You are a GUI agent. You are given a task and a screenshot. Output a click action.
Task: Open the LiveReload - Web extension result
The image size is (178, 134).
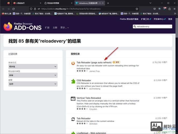click(91, 133)
